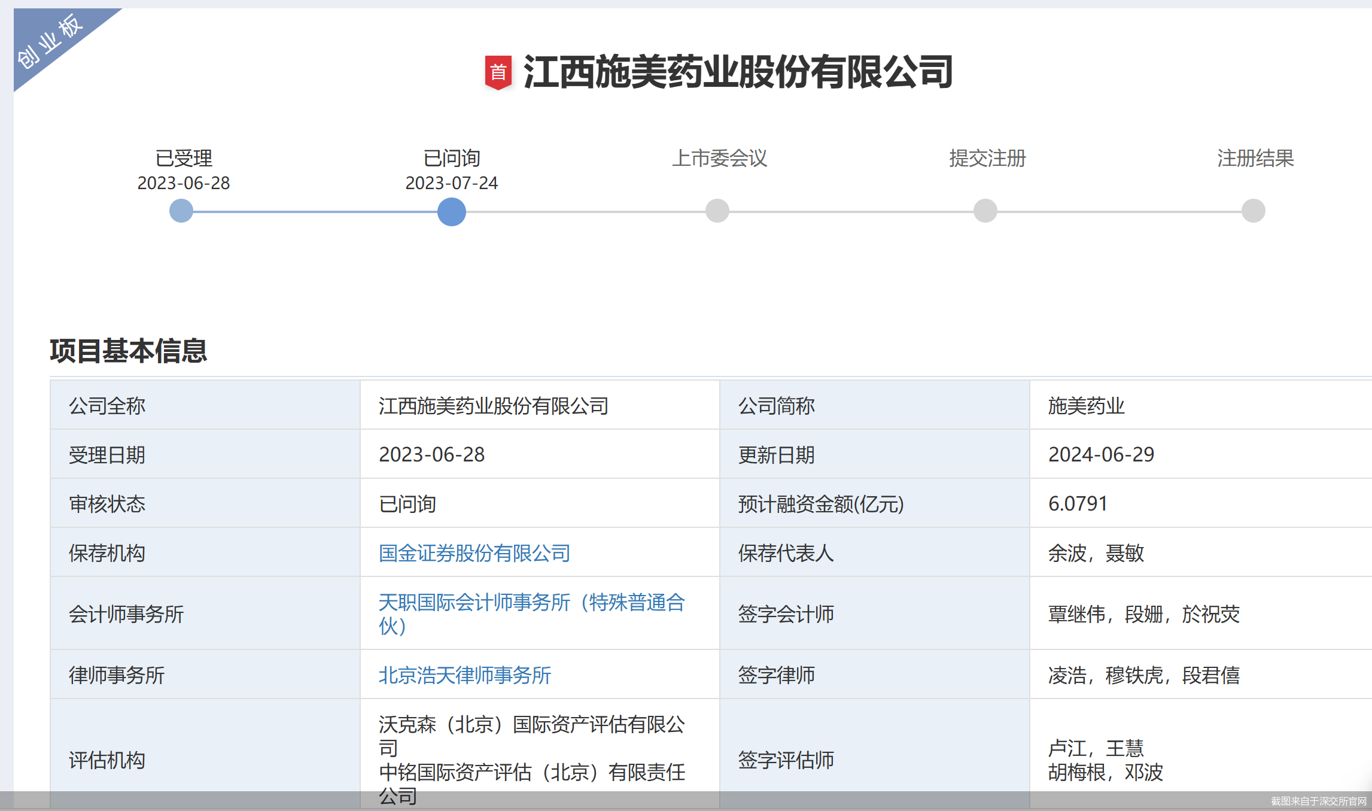Click 已问询 value beside 审核状态

407,504
